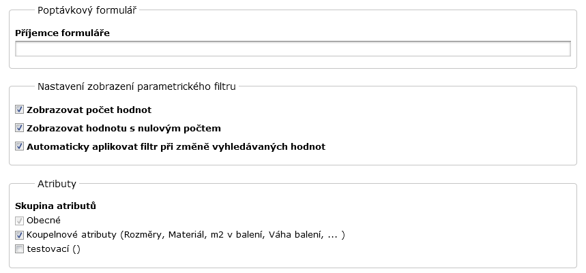Click 'Zobrazovat hodnotu s nulovým počtem' label text
This screenshot has height=273, width=586.
(123, 128)
